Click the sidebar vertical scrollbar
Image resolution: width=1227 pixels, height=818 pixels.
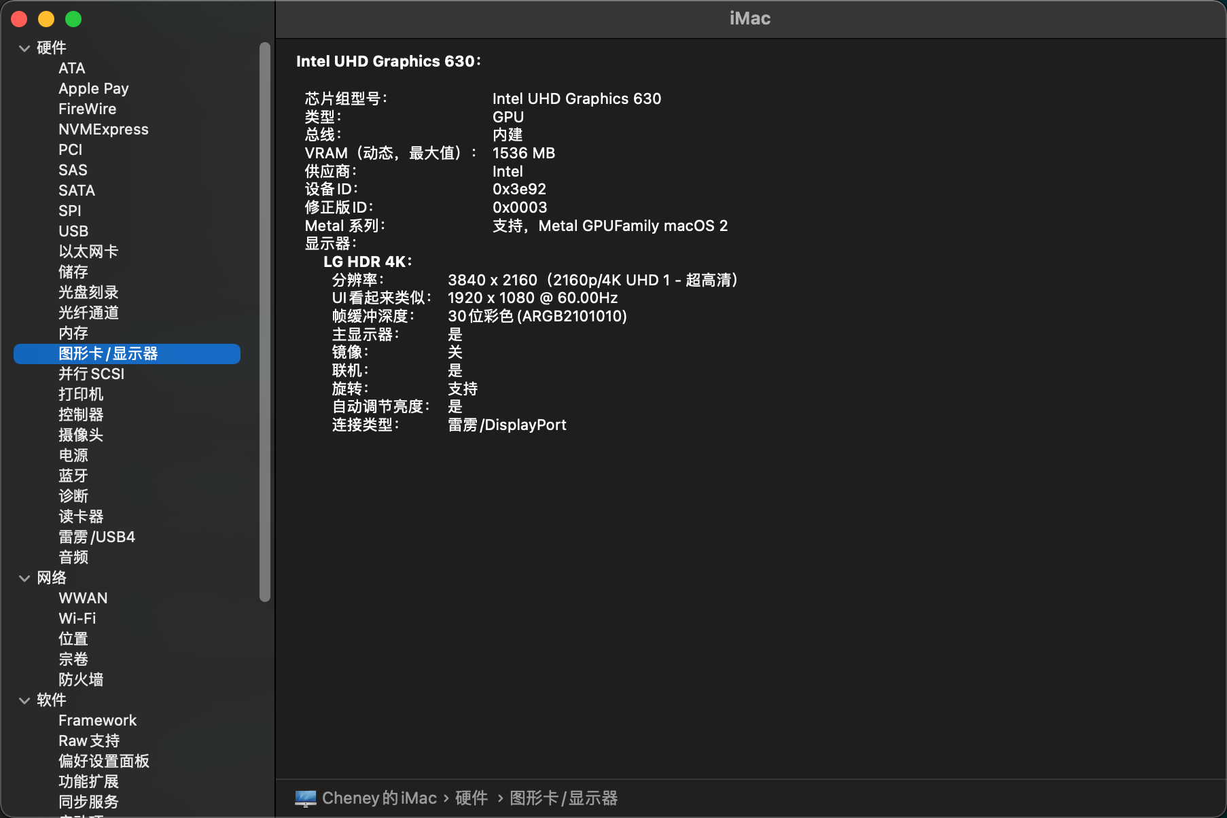(265, 322)
